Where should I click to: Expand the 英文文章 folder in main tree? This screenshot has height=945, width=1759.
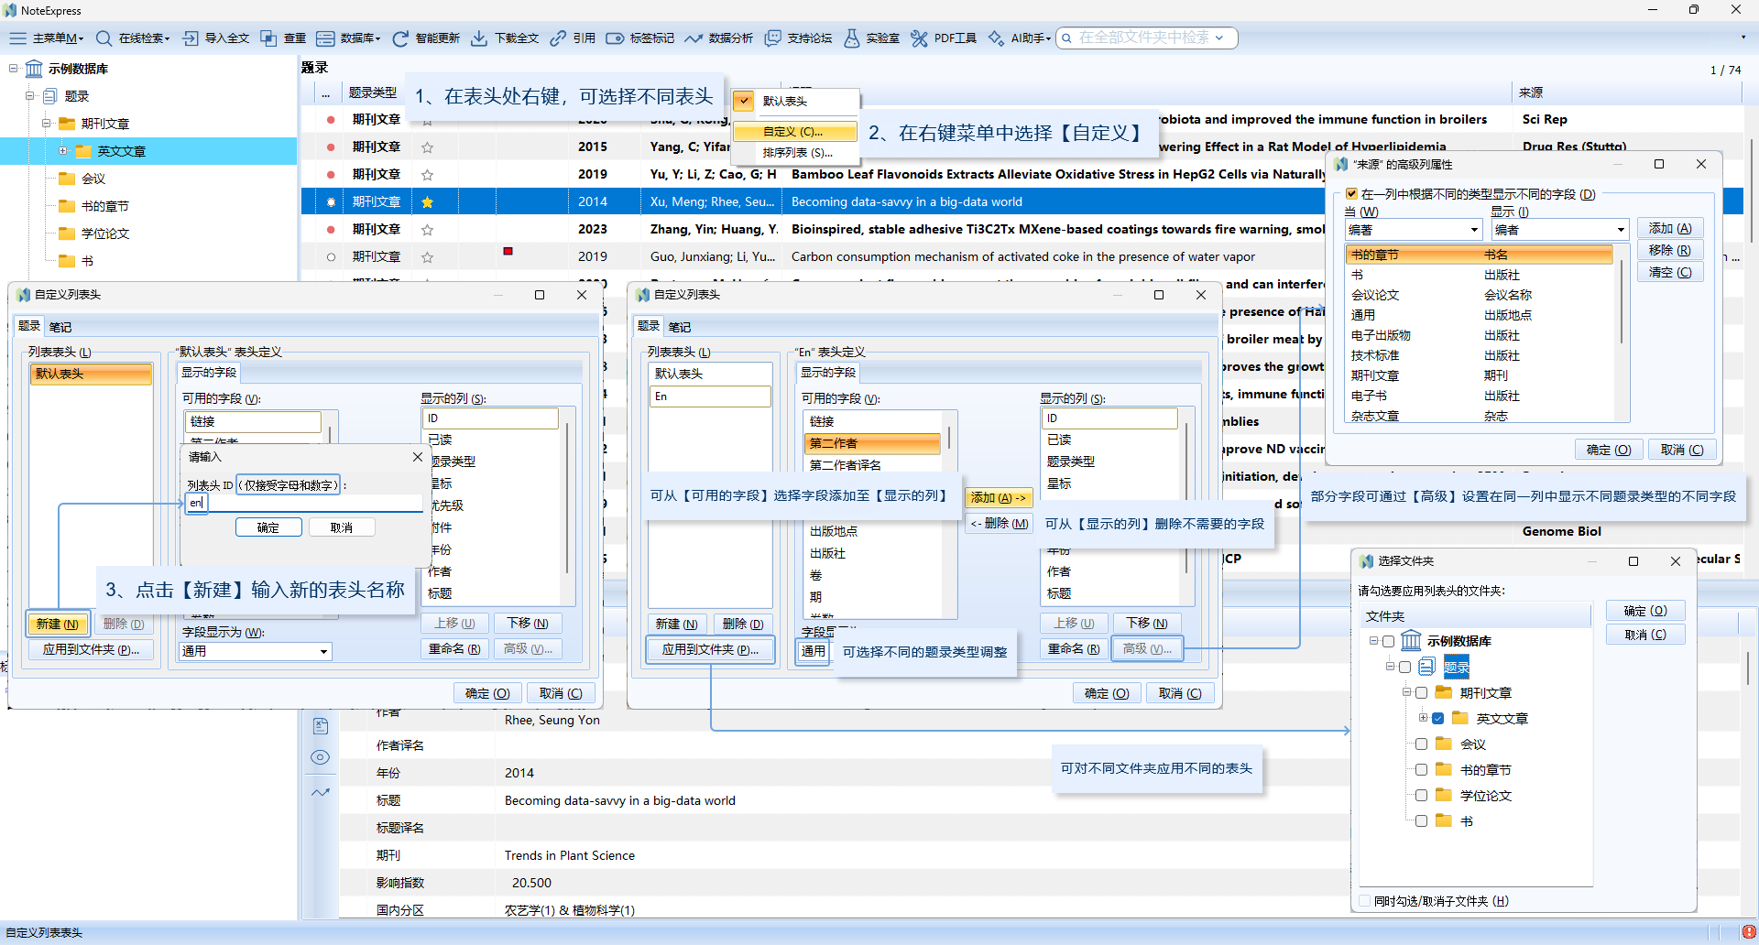click(x=62, y=151)
